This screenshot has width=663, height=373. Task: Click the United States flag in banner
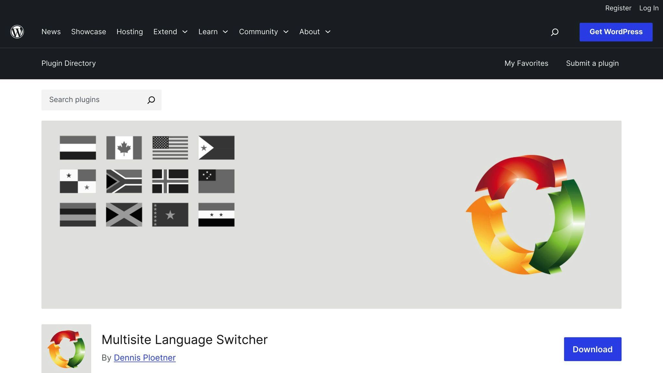[x=170, y=148]
